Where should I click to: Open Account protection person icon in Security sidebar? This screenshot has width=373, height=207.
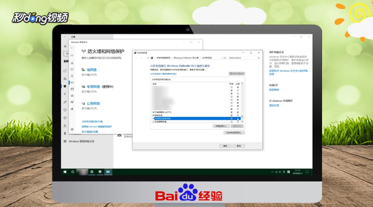click(72, 76)
